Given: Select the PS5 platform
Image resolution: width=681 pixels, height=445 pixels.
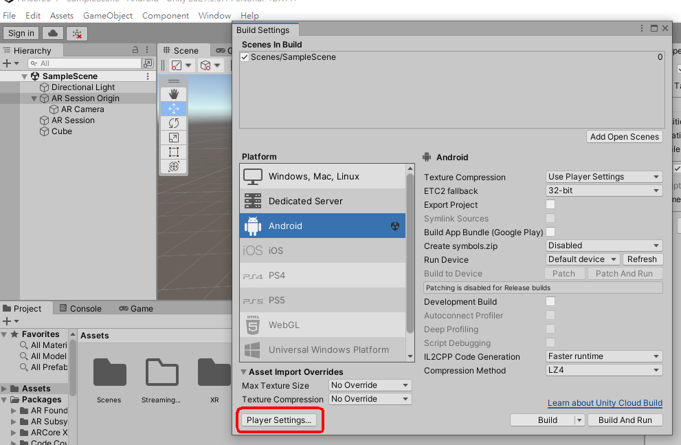Looking at the screenshot, I should coord(323,301).
